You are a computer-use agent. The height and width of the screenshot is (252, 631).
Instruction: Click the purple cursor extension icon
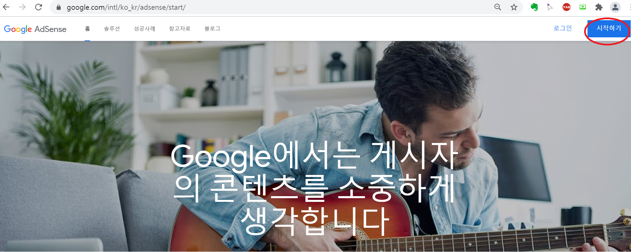(x=550, y=7)
